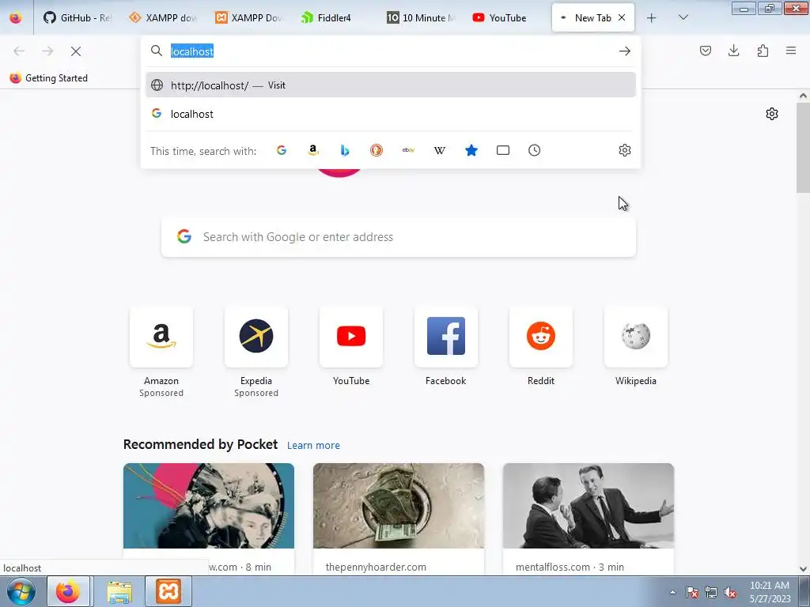810x607 pixels.
Task: Open the clock showing 10:21 AM
Action: (770, 591)
